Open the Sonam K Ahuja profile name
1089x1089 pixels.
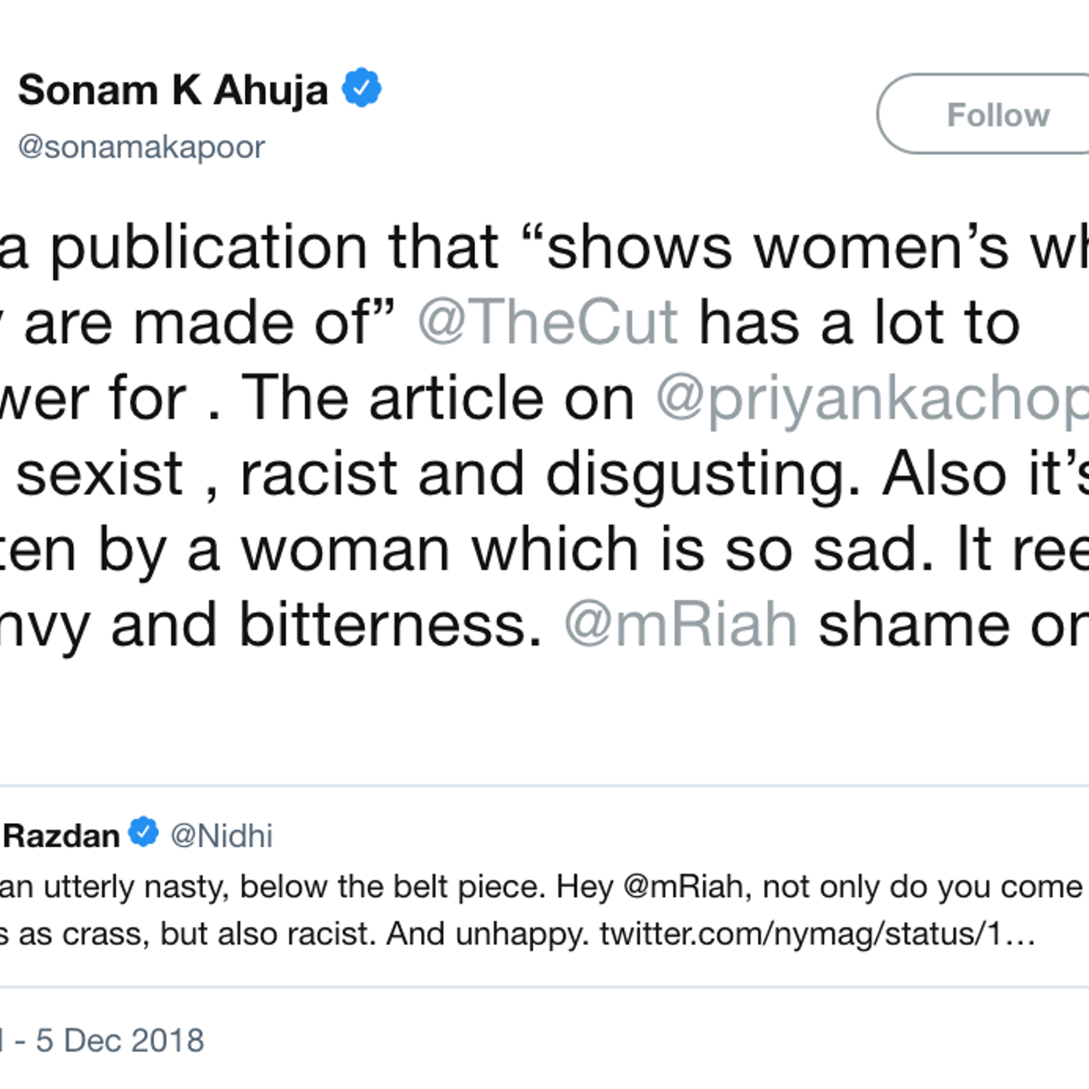click(173, 89)
